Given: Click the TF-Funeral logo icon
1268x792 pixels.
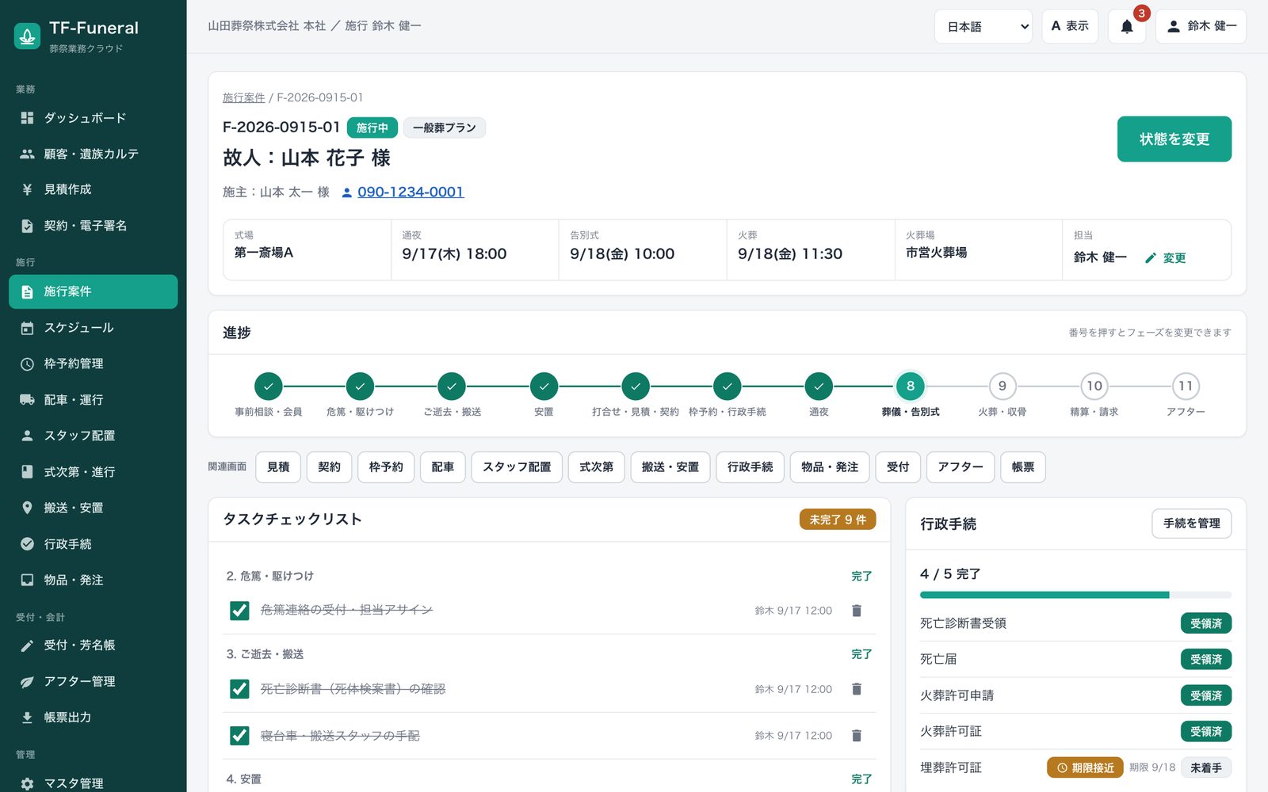Looking at the screenshot, I should [x=28, y=36].
